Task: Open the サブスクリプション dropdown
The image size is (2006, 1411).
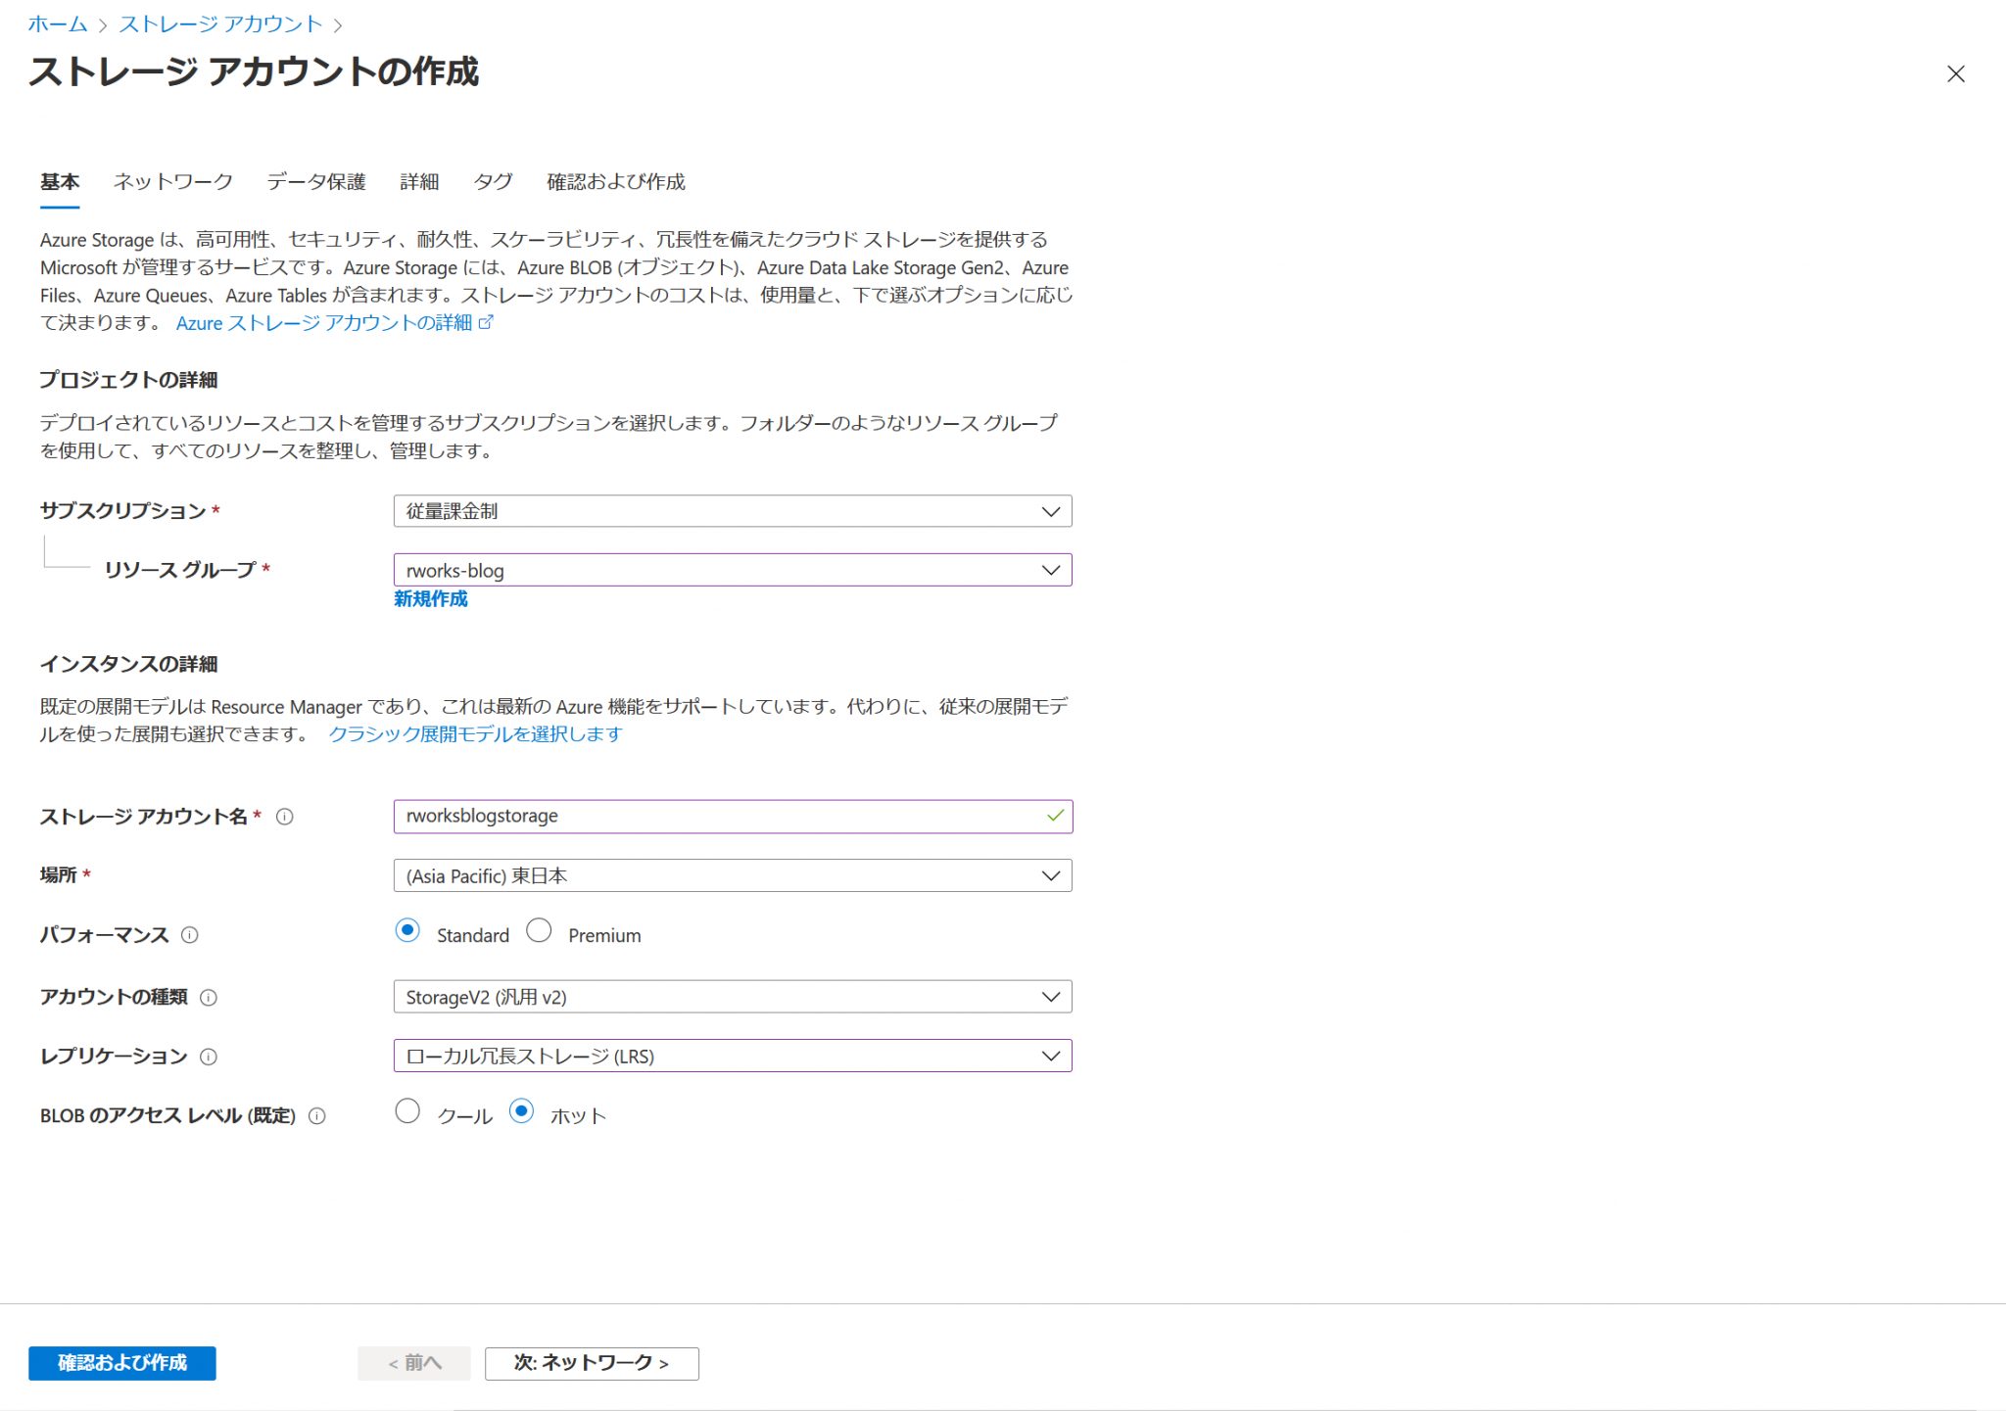Action: click(733, 511)
